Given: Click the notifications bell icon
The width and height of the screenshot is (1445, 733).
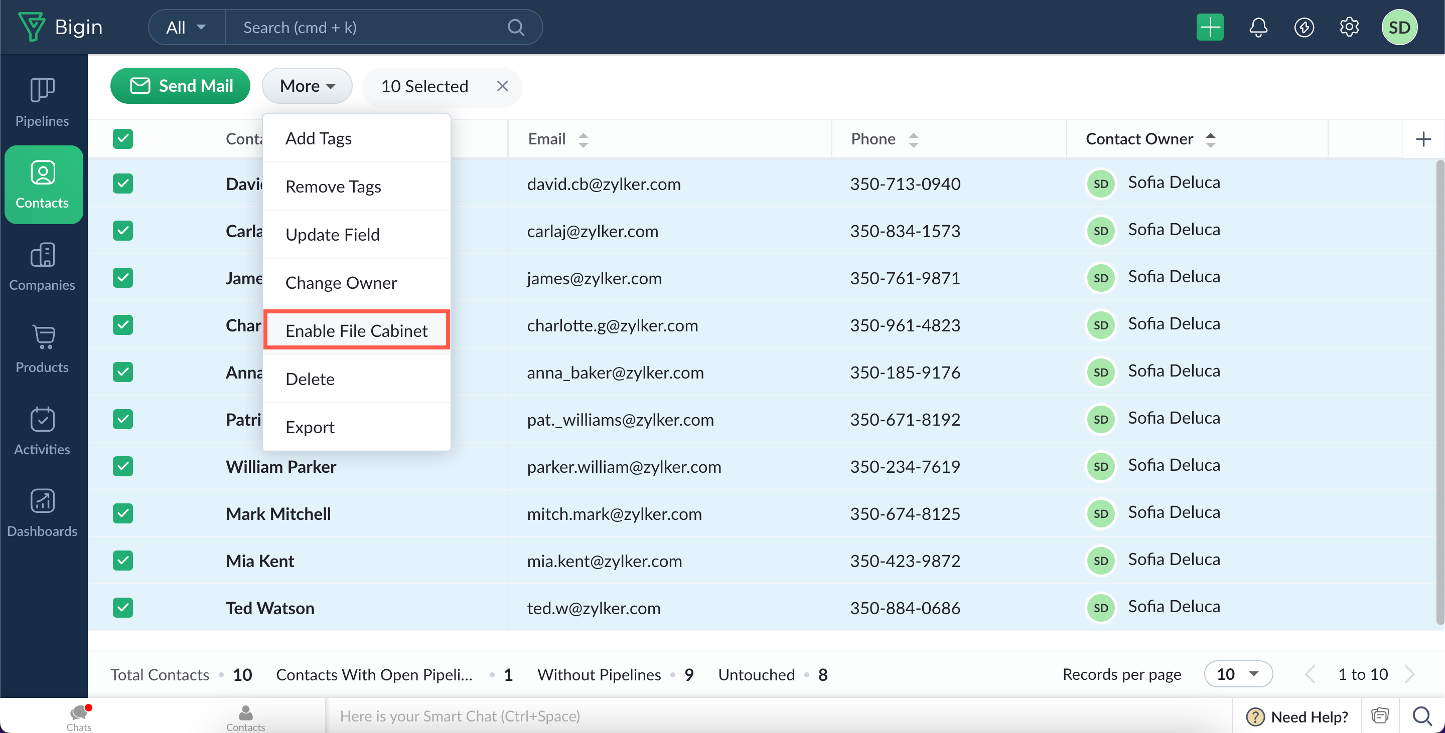Looking at the screenshot, I should click(1258, 28).
